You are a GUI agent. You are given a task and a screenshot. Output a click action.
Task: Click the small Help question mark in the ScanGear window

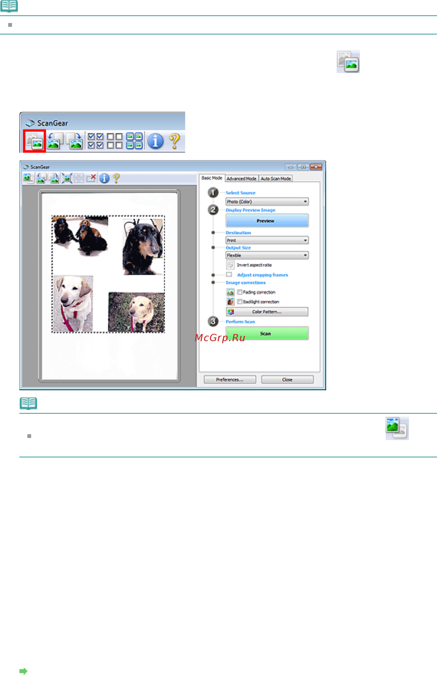tap(116, 178)
